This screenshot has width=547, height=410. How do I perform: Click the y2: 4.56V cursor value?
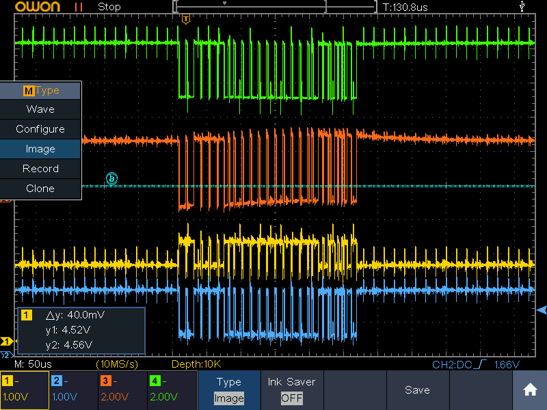tap(69, 345)
